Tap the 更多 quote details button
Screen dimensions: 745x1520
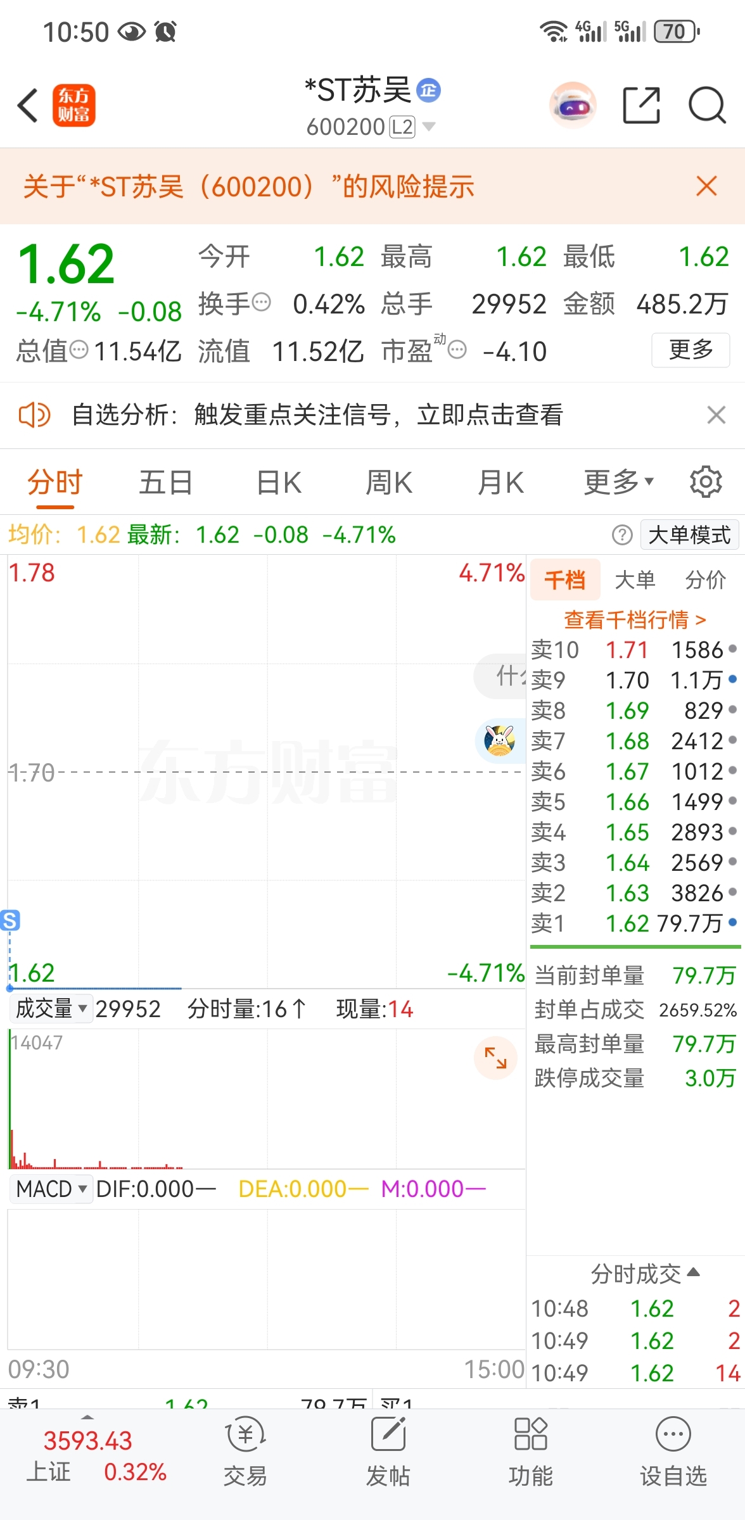[x=691, y=350]
